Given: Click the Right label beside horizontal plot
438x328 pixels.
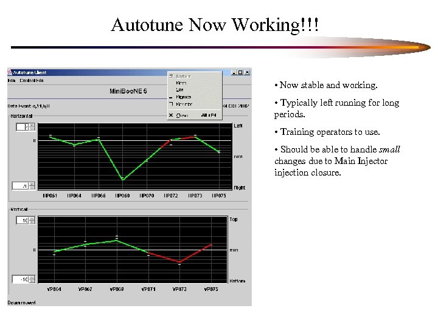Looking at the screenshot, I should click(x=240, y=188).
